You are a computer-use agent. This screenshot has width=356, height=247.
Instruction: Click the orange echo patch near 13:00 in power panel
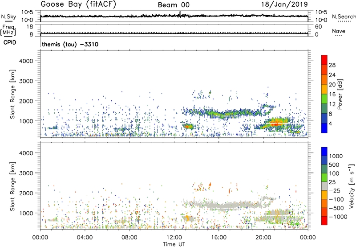coord(187,126)
